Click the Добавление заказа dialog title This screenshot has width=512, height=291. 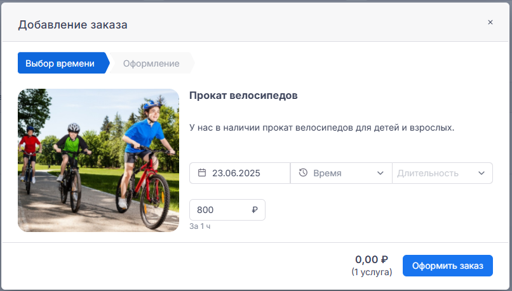point(73,25)
